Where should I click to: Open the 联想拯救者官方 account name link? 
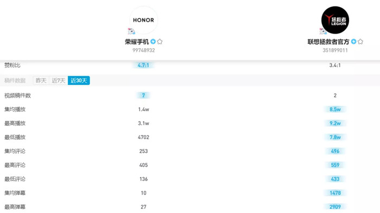tap(328, 42)
